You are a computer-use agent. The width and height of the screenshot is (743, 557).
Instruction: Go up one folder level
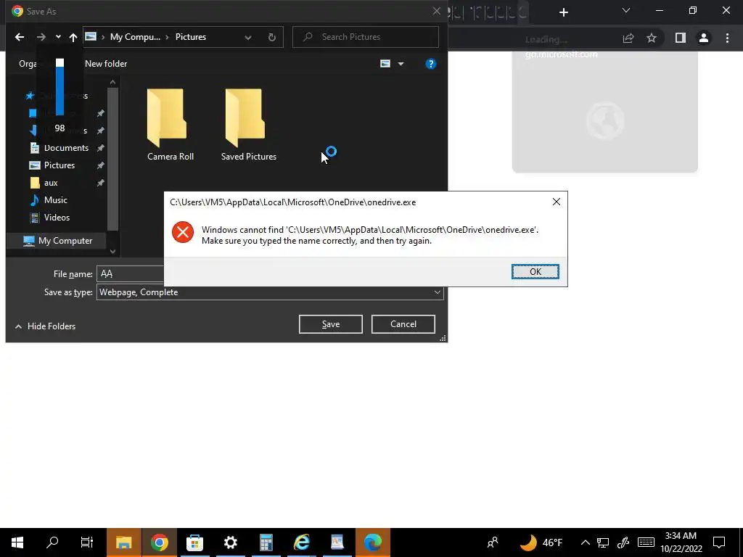tap(73, 37)
